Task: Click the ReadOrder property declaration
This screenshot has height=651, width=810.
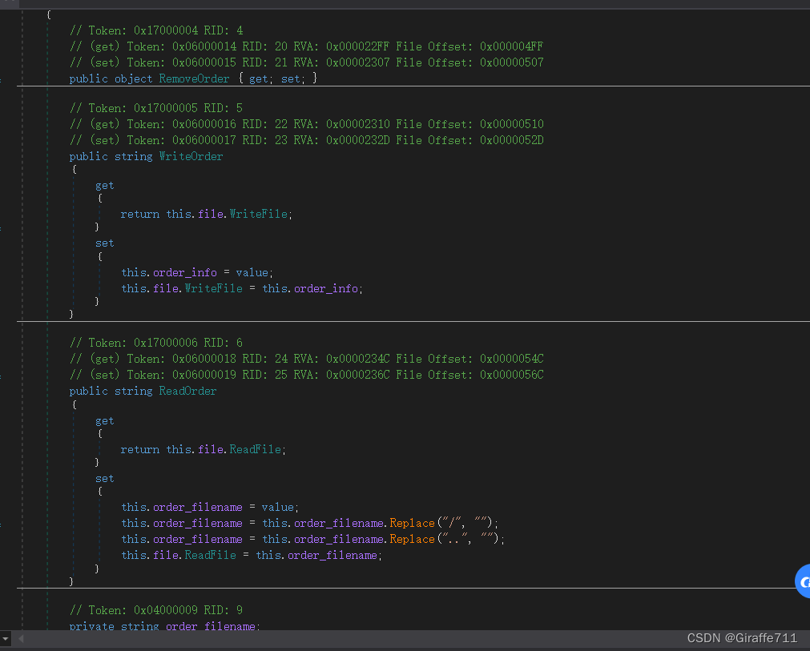Action: point(187,390)
